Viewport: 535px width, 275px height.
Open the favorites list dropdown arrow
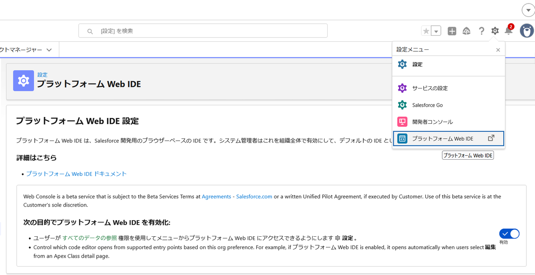[436, 31]
